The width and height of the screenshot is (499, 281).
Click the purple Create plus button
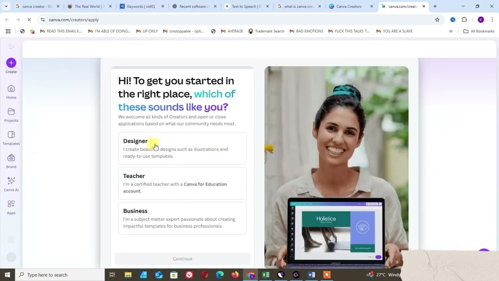(11, 63)
